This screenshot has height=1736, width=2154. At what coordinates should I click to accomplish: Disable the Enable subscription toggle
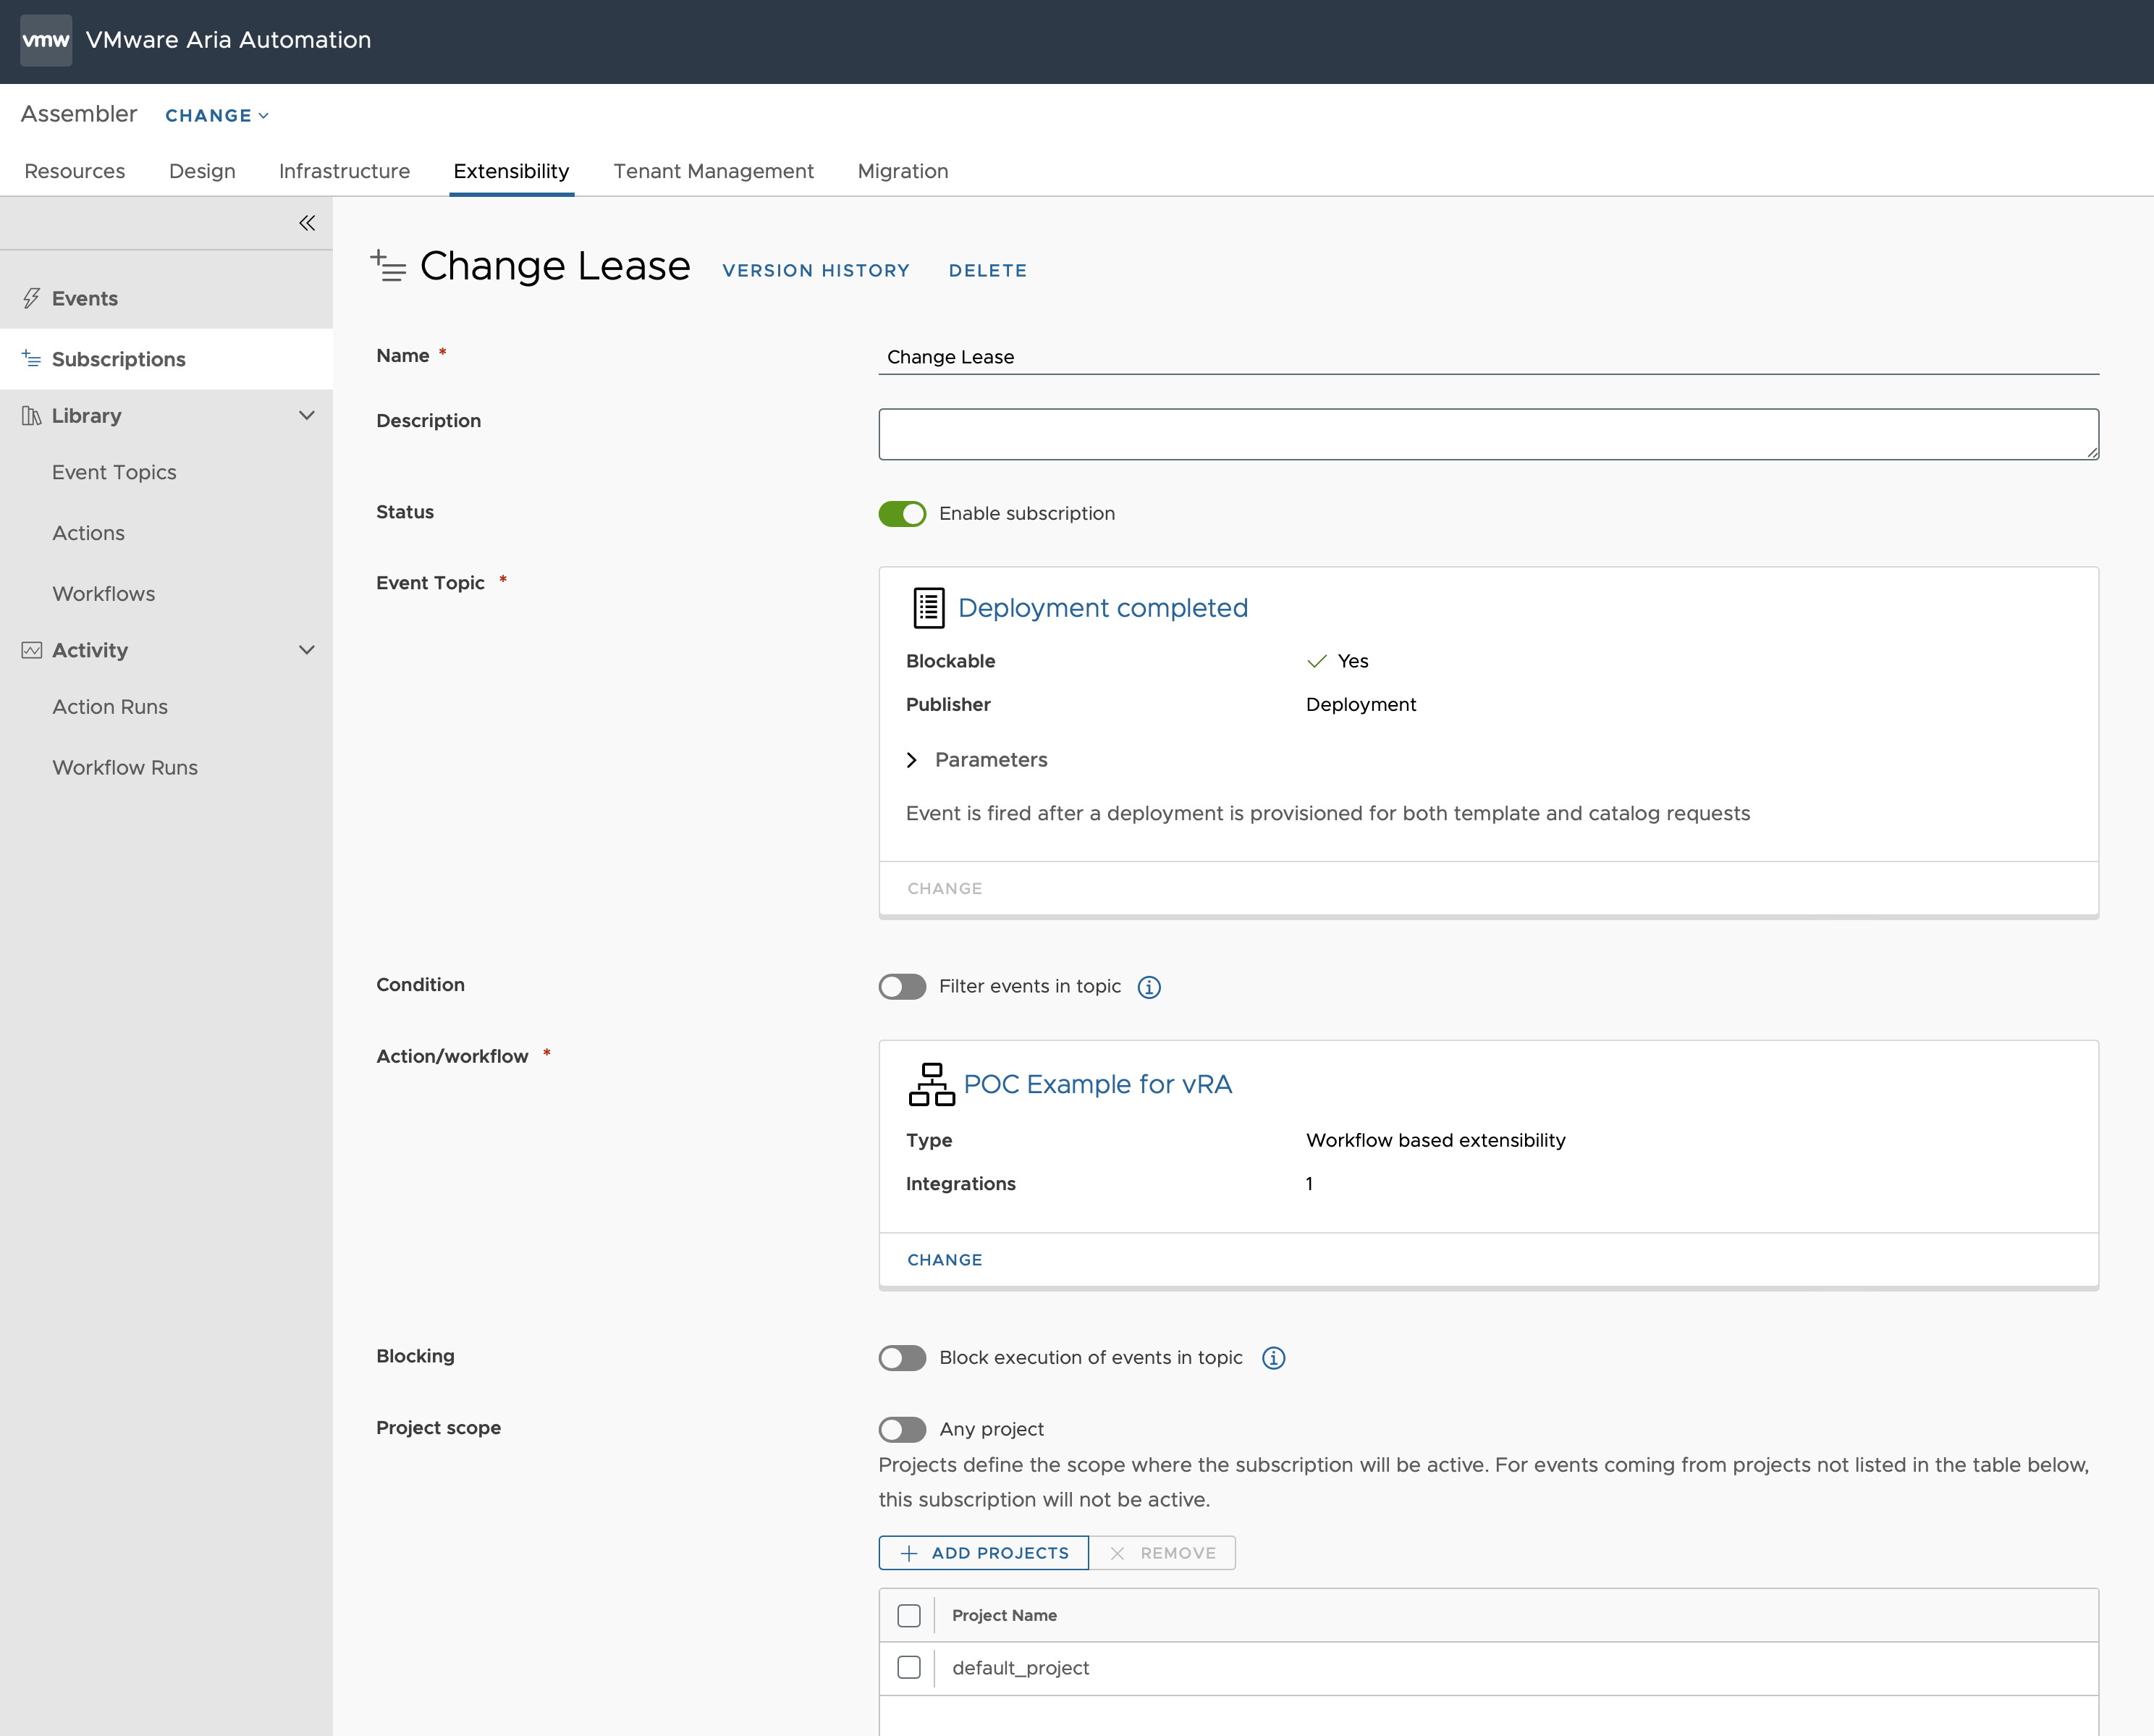tap(903, 513)
